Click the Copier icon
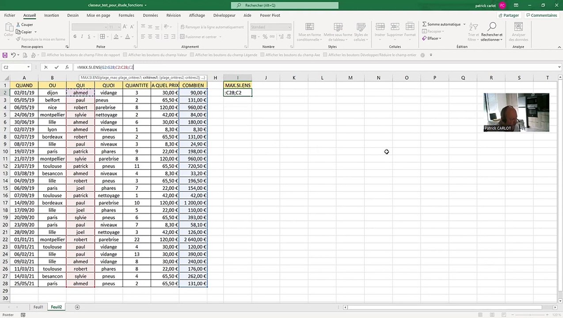This screenshot has width=563, height=318. click(x=18, y=32)
